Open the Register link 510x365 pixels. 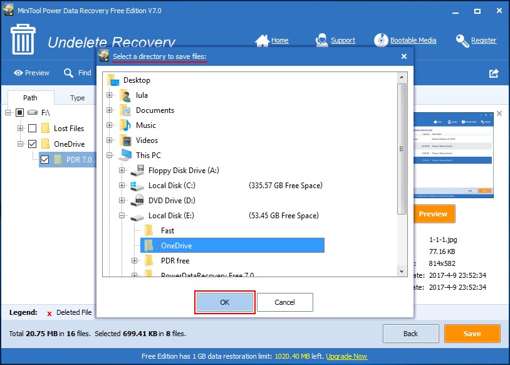(484, 40)
